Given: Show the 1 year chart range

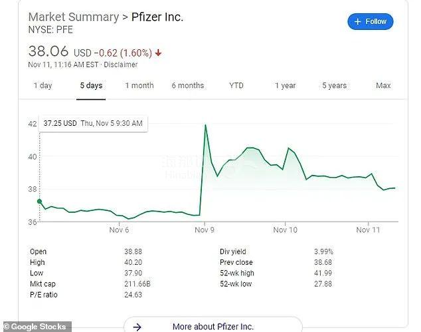Looking at the screenshot, I should pos(285,86).
